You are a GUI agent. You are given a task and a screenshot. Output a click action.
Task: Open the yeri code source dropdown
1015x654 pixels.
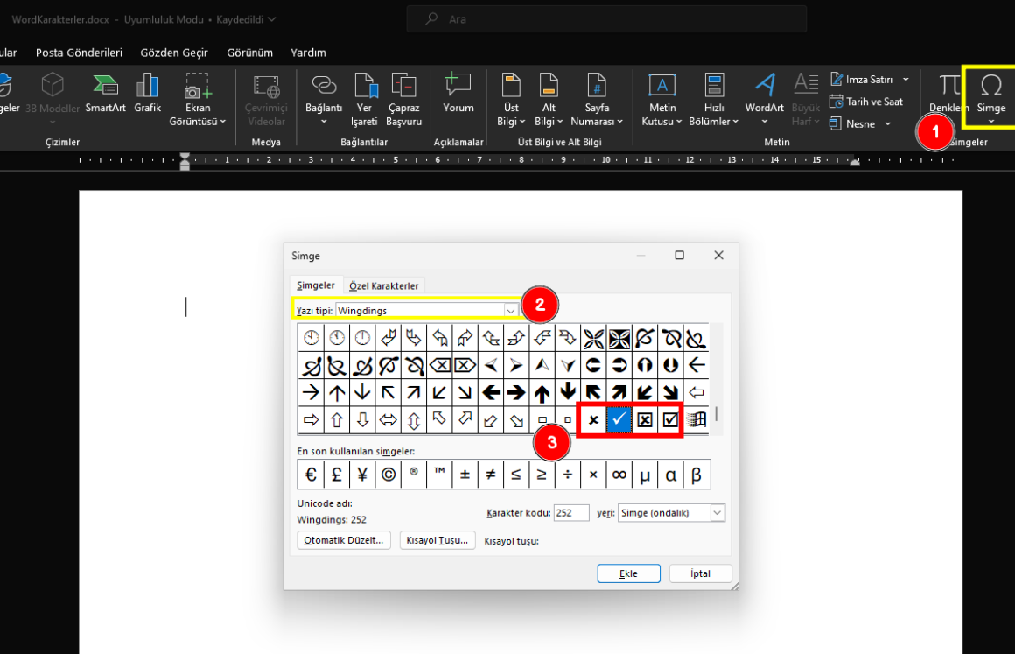(717, 513)
